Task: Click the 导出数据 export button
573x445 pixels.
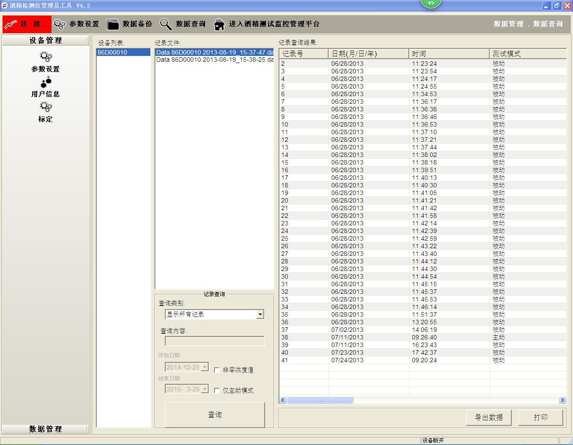Action: click(489, 417)
